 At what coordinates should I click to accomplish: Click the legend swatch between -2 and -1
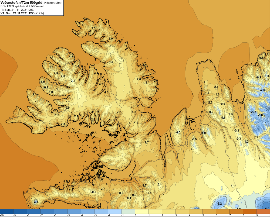(115, 211)
